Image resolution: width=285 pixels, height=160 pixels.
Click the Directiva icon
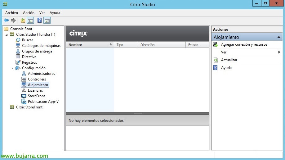click(18, 57)
